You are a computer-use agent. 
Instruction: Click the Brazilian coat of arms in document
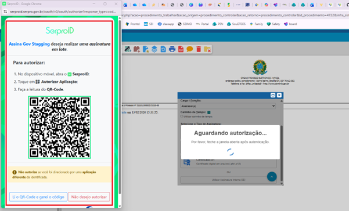click(x=260, y=67)
